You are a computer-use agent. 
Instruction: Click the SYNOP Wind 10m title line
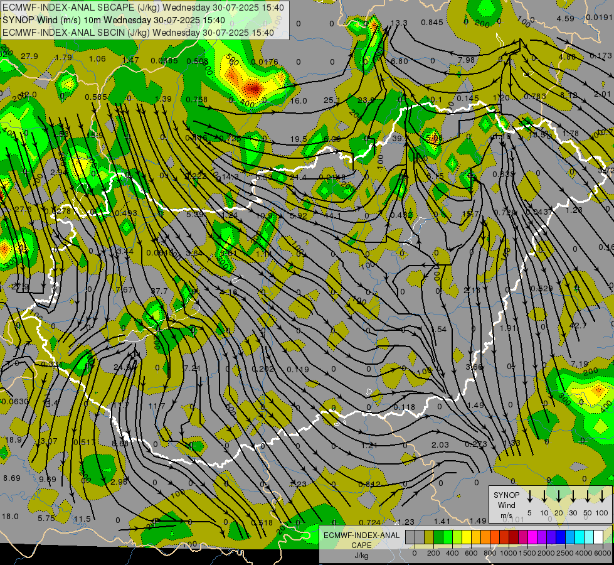114,20
